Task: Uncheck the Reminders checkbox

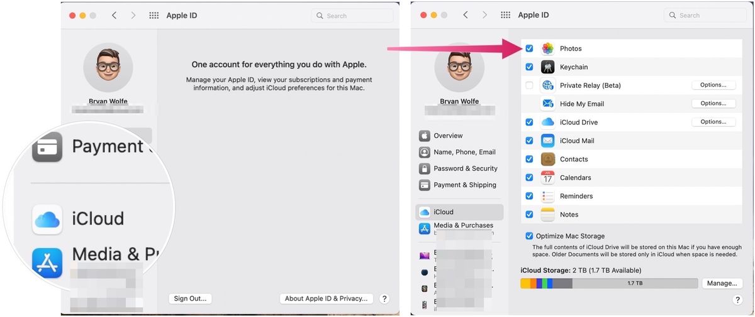Action: click(529, 196)
